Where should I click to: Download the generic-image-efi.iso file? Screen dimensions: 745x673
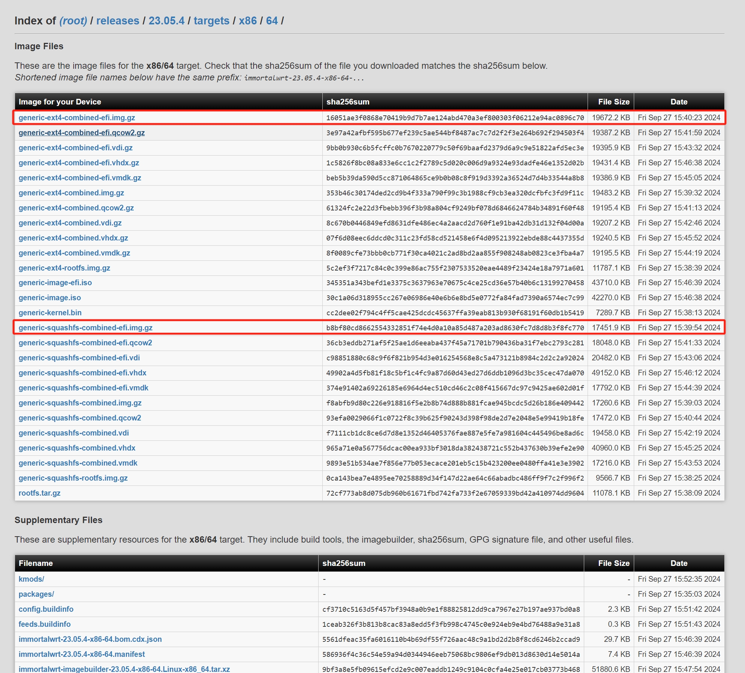click(x=55, y=283)
